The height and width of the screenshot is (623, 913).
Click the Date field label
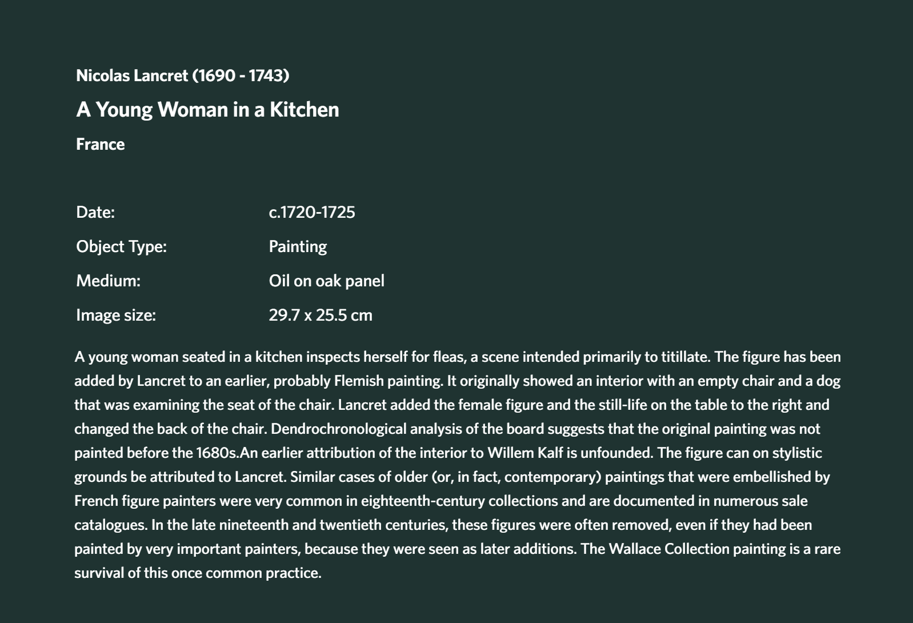[x=95, y=212]
